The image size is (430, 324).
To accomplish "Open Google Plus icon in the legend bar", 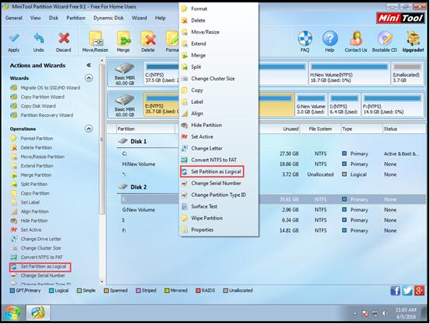I will click(x=419, y=291).
